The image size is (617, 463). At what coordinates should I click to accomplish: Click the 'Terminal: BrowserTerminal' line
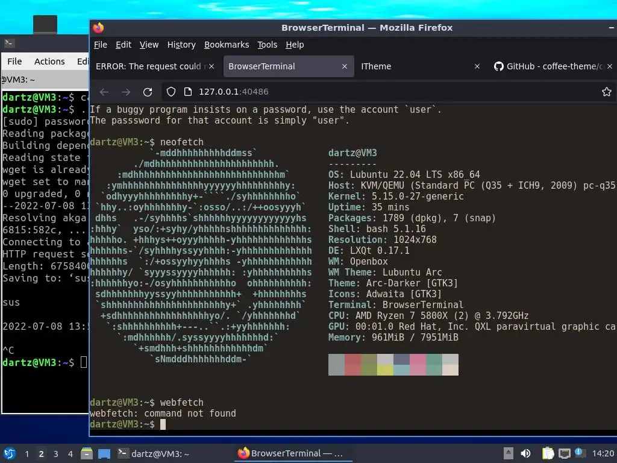coord(396,304)
